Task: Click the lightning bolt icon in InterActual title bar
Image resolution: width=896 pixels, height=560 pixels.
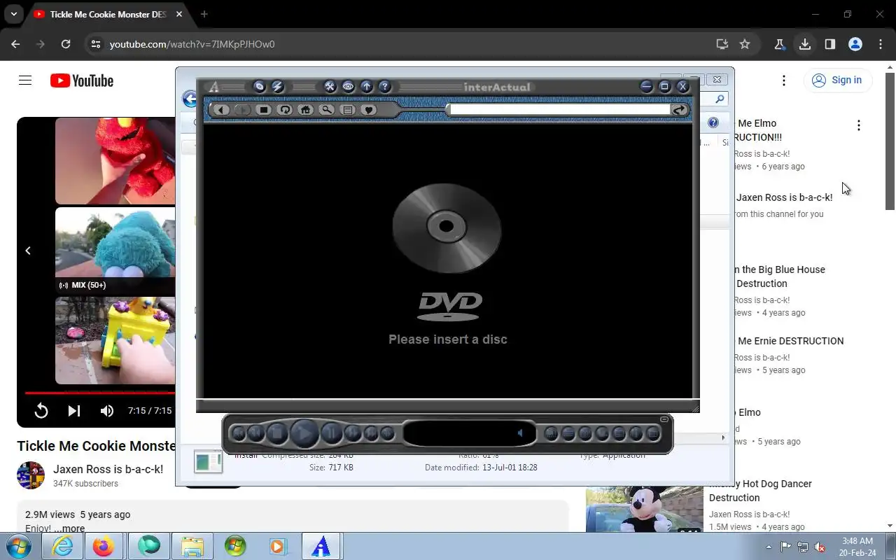Action: pyautogui.click(x=278, y=87)
